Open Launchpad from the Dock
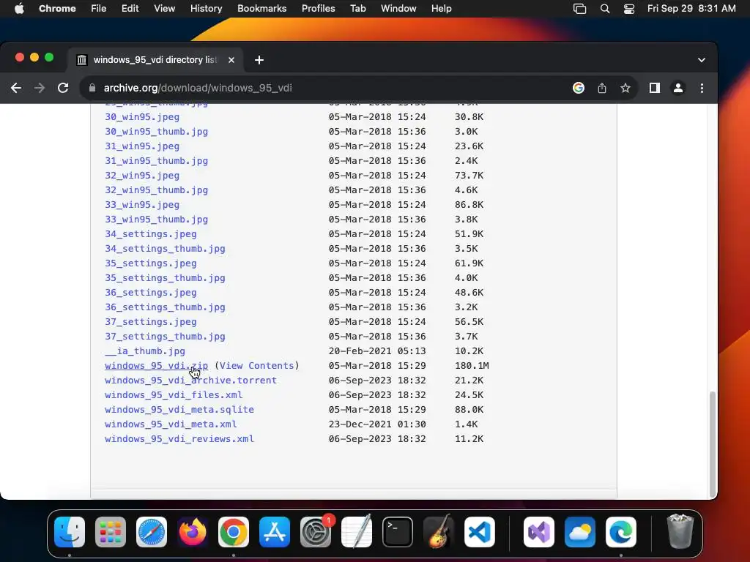Screen dimensions: 750x562 click(x=111, y=532)
